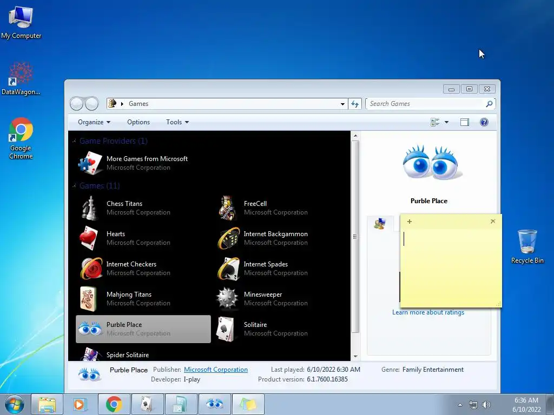Select the Purble Place eyes icon in list
The height and width of the screenshot is (415, 554).
pyautogui.click(x=90, y=329)
